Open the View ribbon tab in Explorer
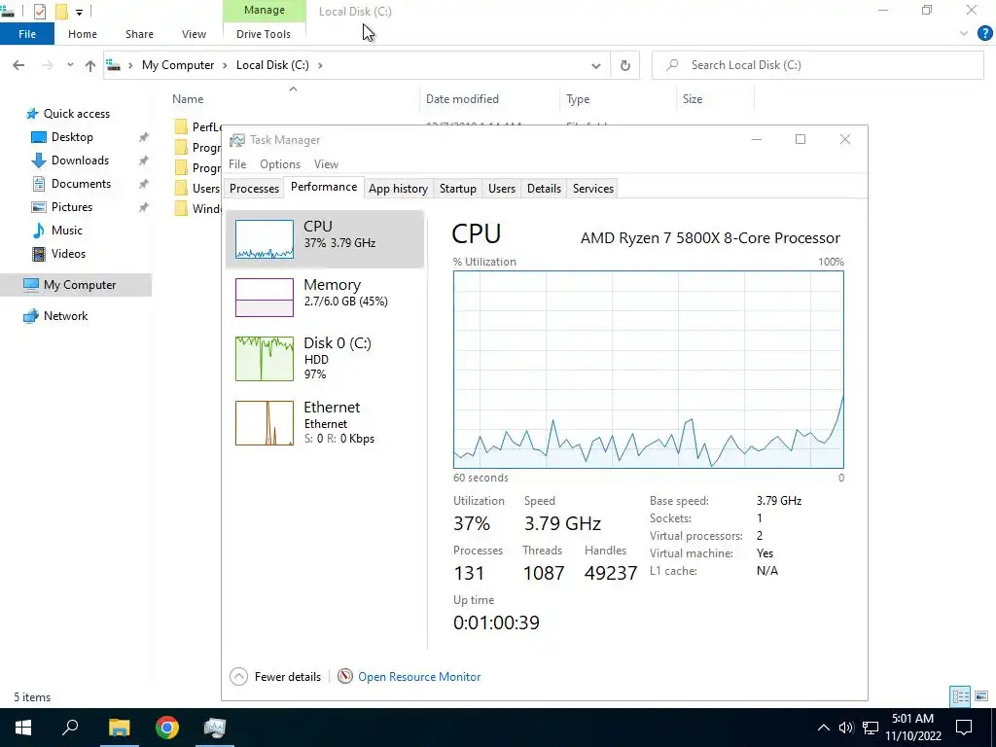This screenshot has width=996, height=747. [x=194, y=34]
